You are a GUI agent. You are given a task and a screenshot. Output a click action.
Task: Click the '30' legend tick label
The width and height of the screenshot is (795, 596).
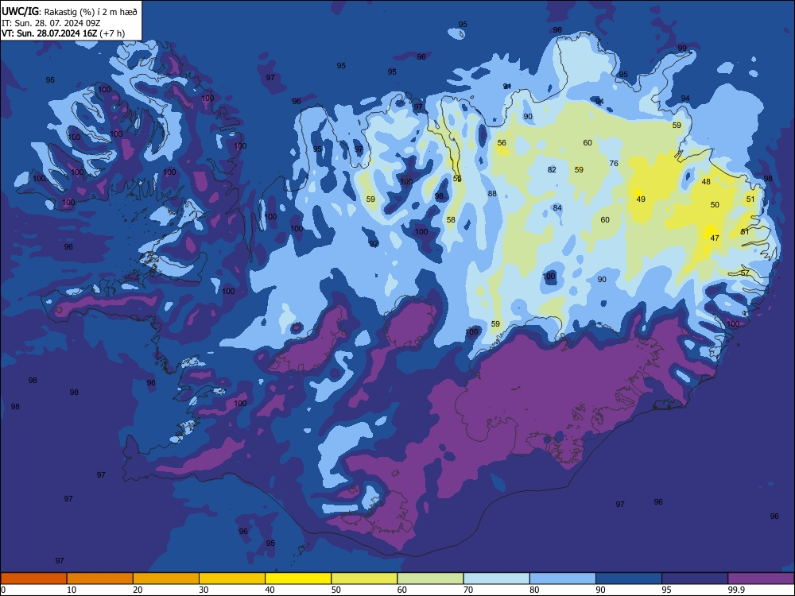204,590
